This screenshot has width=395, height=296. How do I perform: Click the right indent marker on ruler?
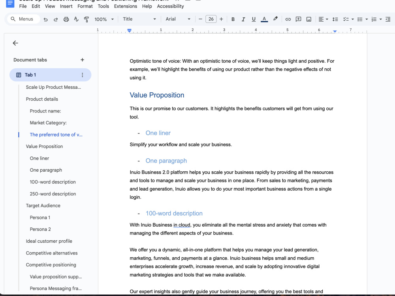pyautogui.click(x=335, y=31)
